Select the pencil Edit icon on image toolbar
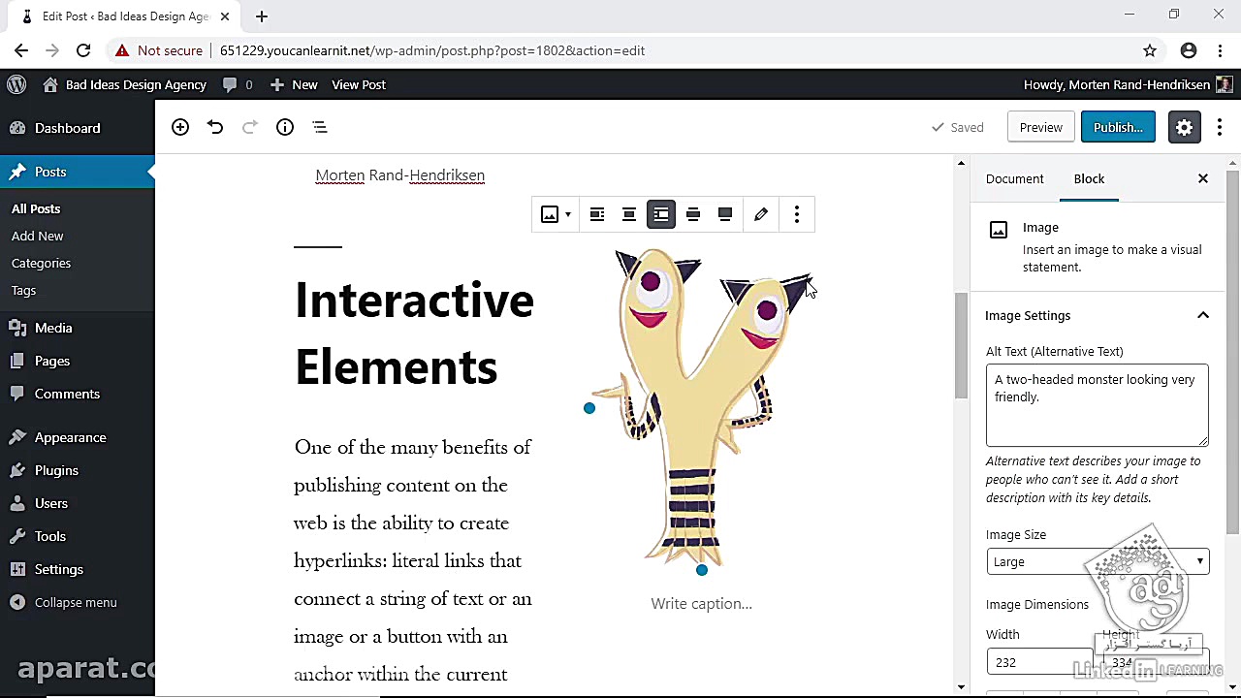The height and width of the screenshot is (698, 1241). [760, 214]
